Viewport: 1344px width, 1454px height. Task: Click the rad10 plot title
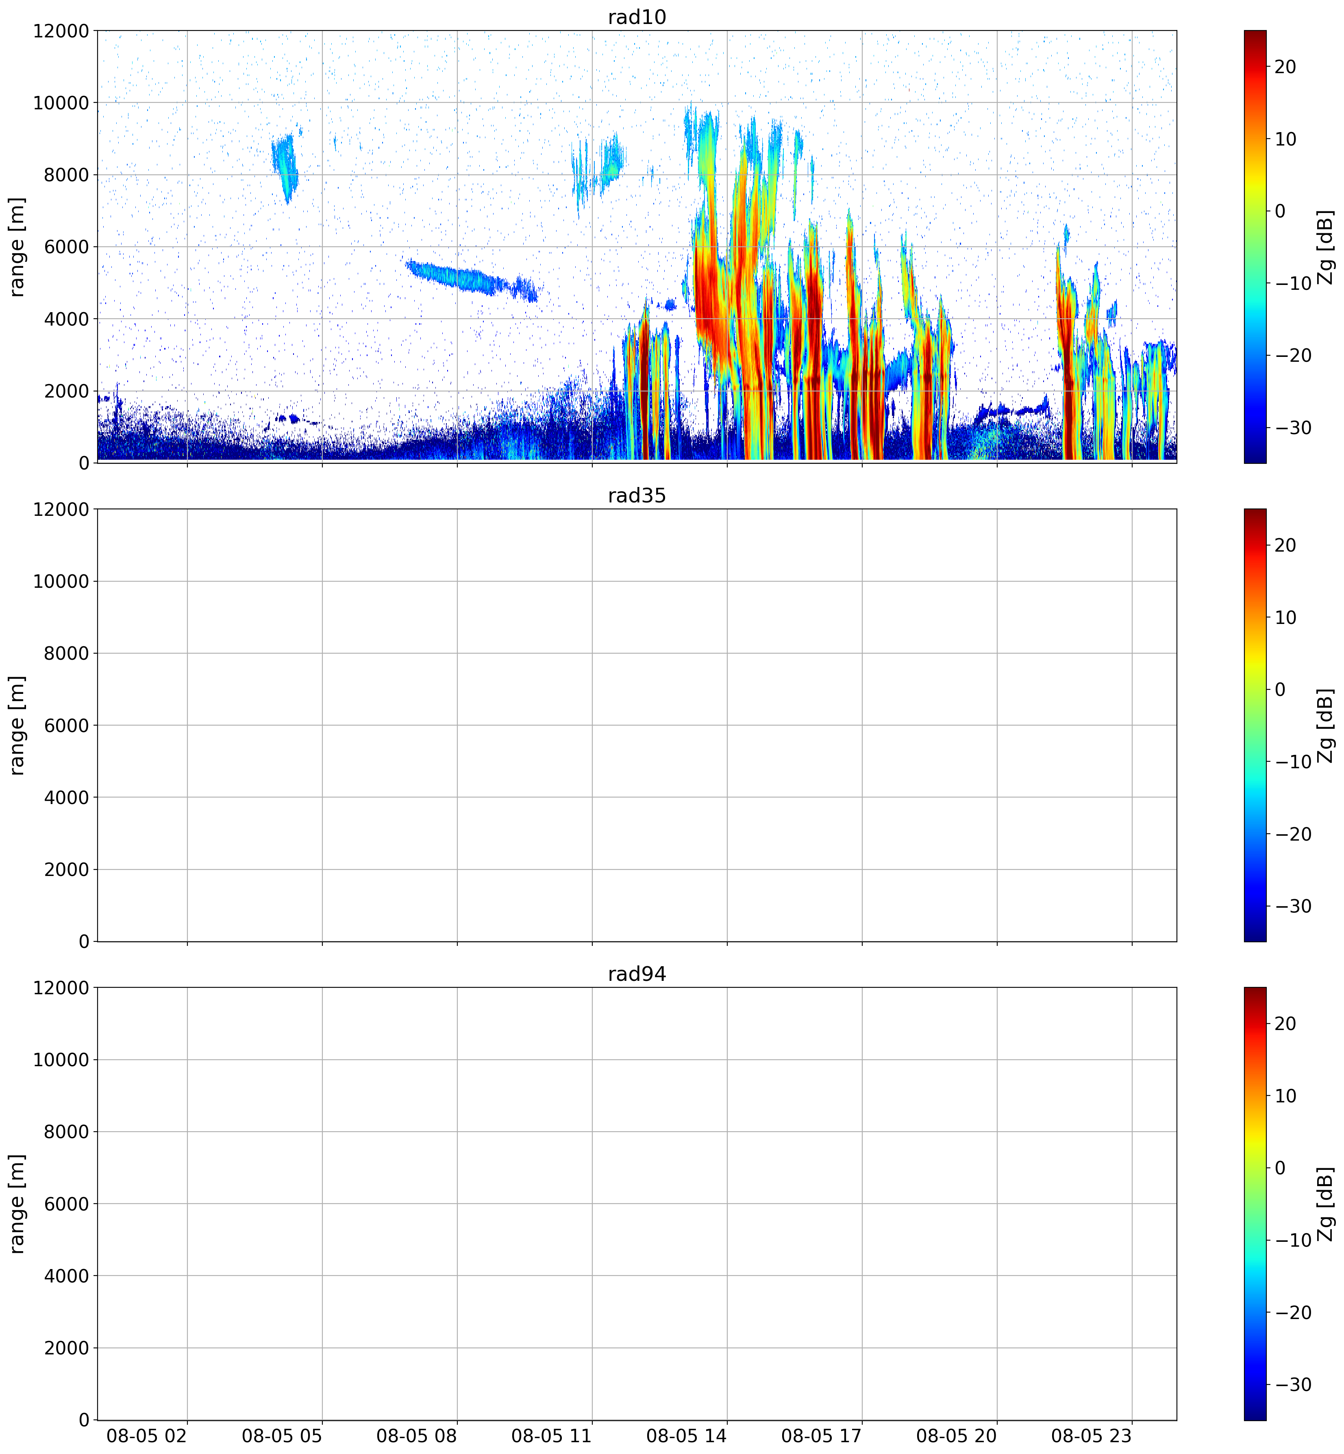[636, 17]
